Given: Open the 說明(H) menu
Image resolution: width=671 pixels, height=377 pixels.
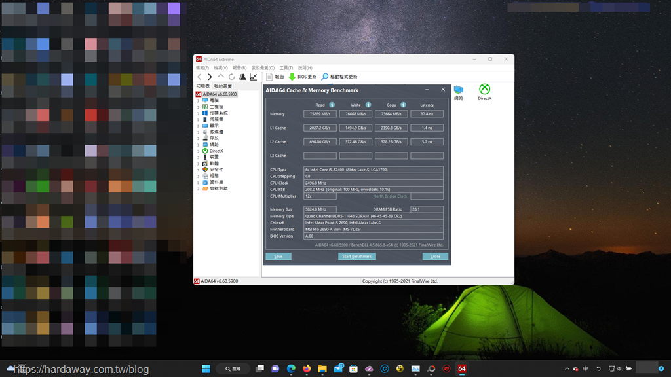Looking at the screenshot, I should coord(305,68).
